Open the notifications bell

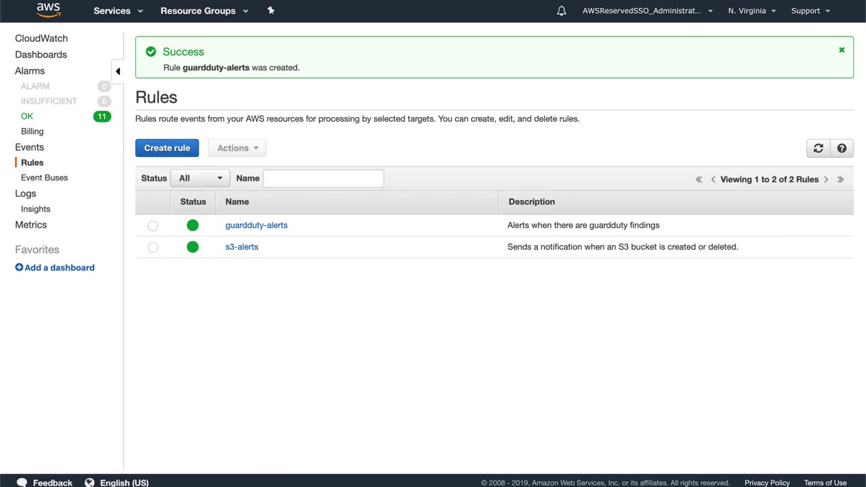(x=561, y=11)
